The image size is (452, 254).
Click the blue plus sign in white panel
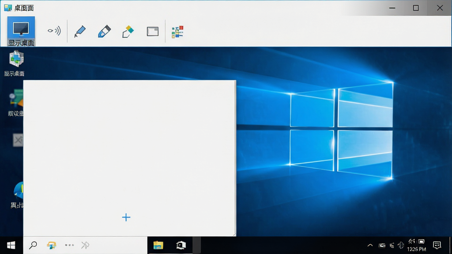pyautogui.click(x=126, y=217)
